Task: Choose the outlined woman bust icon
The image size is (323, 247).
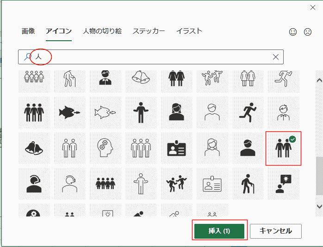Action: coord(212,148)
